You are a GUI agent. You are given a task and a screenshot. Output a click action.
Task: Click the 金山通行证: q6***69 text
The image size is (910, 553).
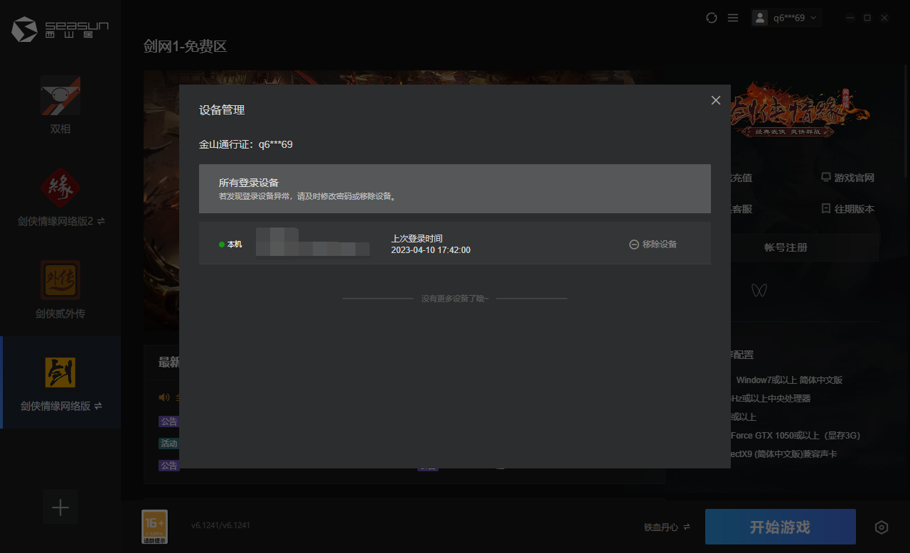(246, 144)
